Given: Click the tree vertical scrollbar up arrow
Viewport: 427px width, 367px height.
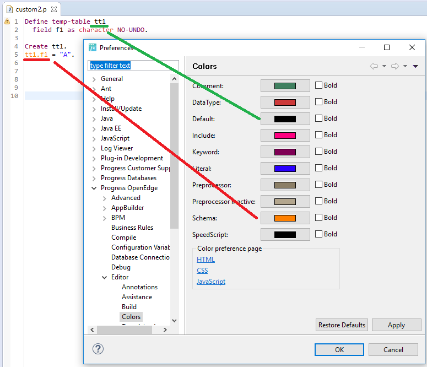Looking at the screenshot, I should click(175, 79).
